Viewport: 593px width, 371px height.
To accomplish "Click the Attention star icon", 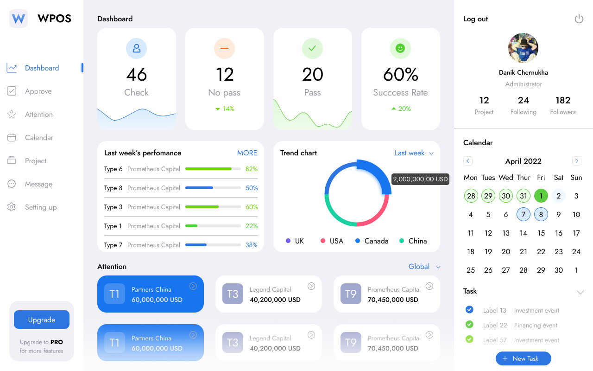I will click(x=11, y=114).
